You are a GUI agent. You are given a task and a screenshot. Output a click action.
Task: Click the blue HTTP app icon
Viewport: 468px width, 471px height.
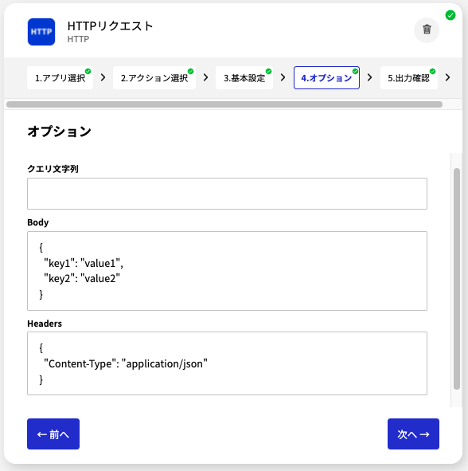tap(41, 32)
